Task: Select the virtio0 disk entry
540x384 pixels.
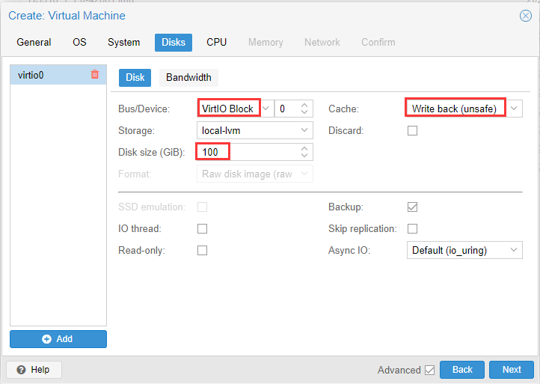Action: 45,75
